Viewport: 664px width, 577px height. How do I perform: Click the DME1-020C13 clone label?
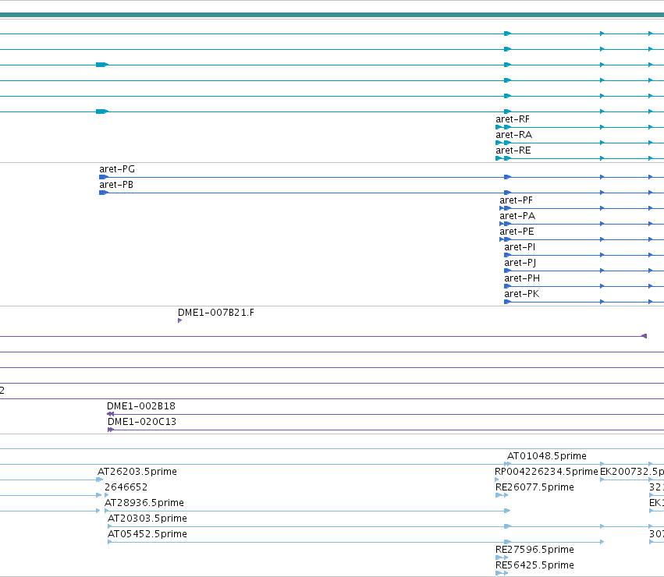(142, 422)
